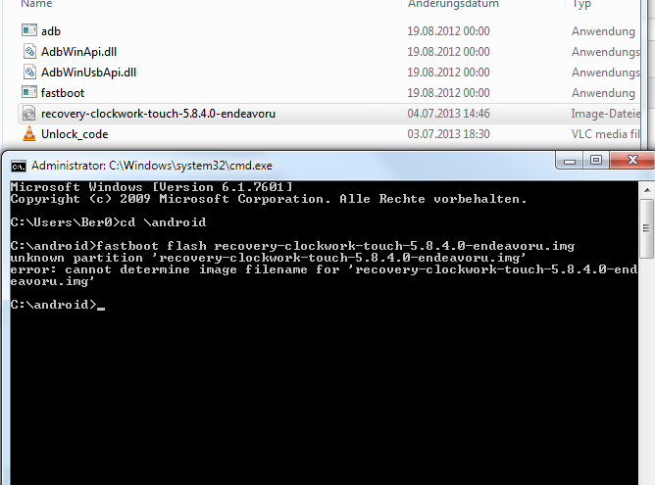This screenshot has height=485, width=655.
Task: Click the Administrator cmd.exe title bar text
Action: 152,166
